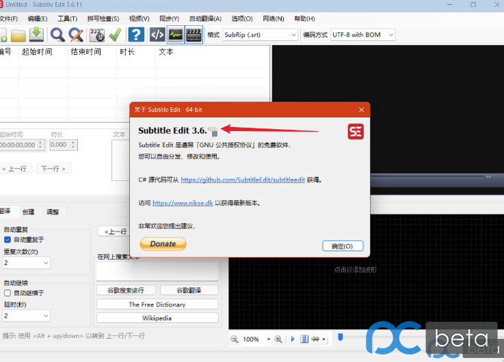Screen dimensions: 504x362
Task: Enable the 自动继续于 checkbox
Action: coord(8,293)
